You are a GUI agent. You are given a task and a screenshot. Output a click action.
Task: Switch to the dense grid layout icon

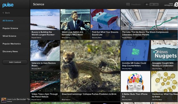(x=156, y=4)
